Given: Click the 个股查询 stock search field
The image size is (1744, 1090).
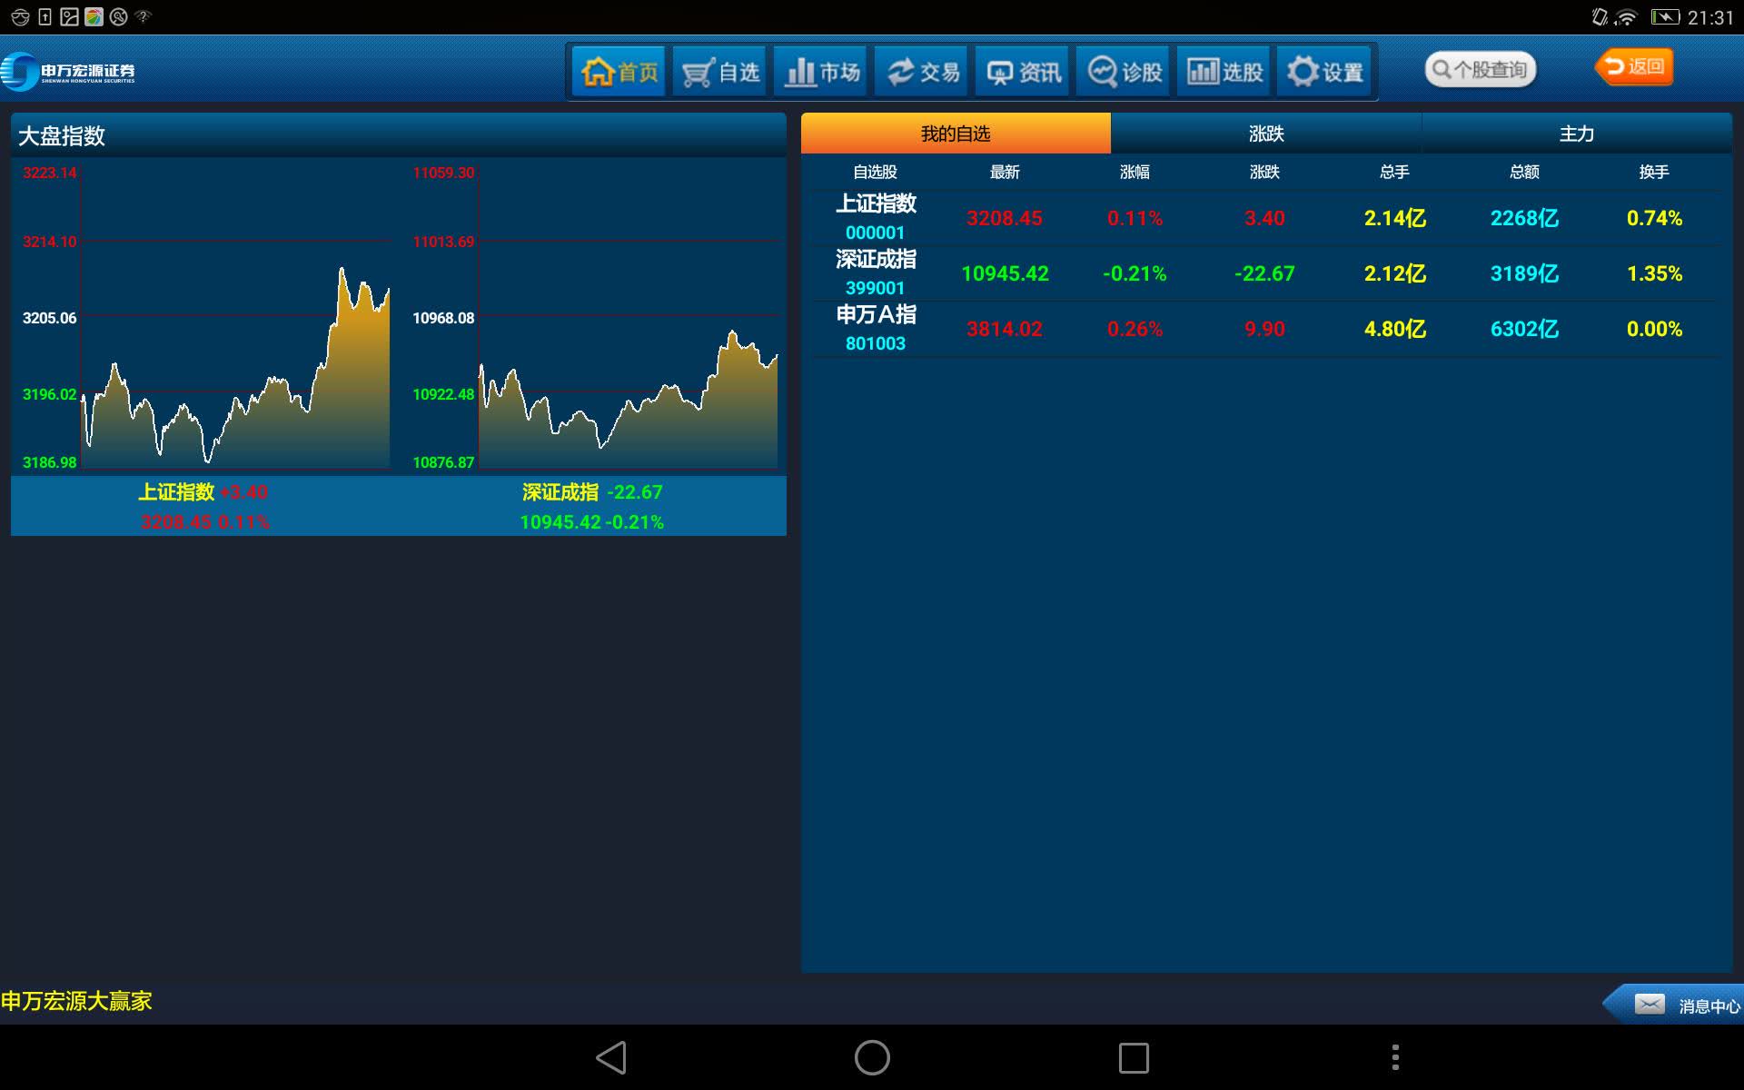Looking at the screenshot, I should coord(1481,70).
